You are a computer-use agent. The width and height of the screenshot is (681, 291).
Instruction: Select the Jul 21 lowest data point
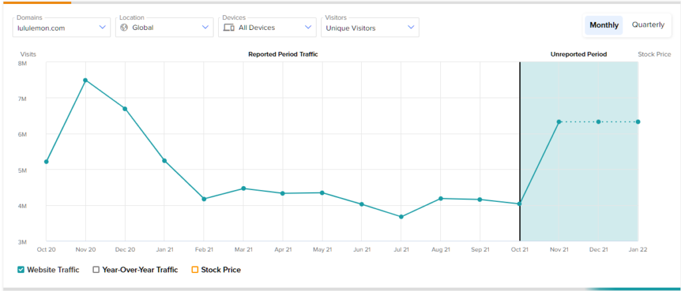[x=401, y=217]
